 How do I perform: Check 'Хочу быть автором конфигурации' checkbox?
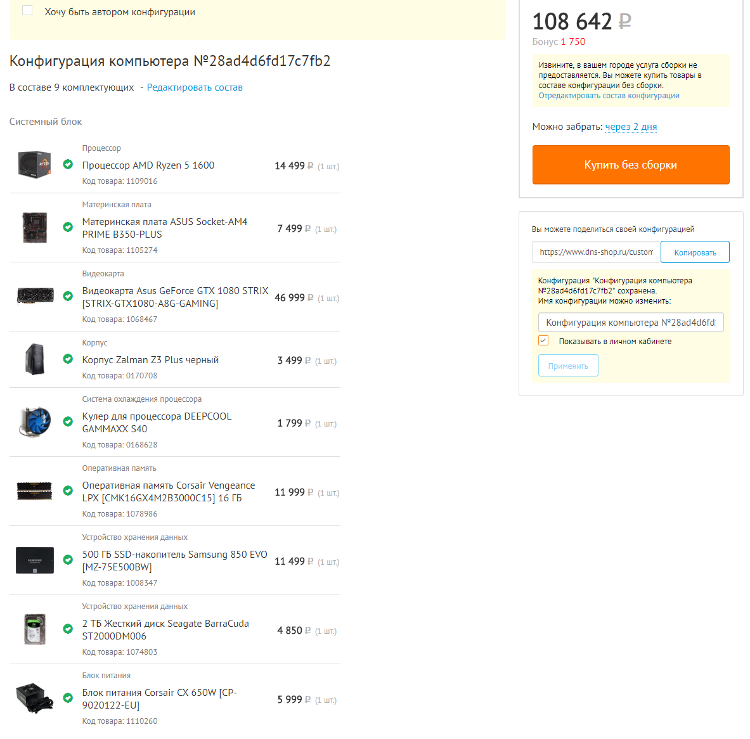tap(27, 10)
